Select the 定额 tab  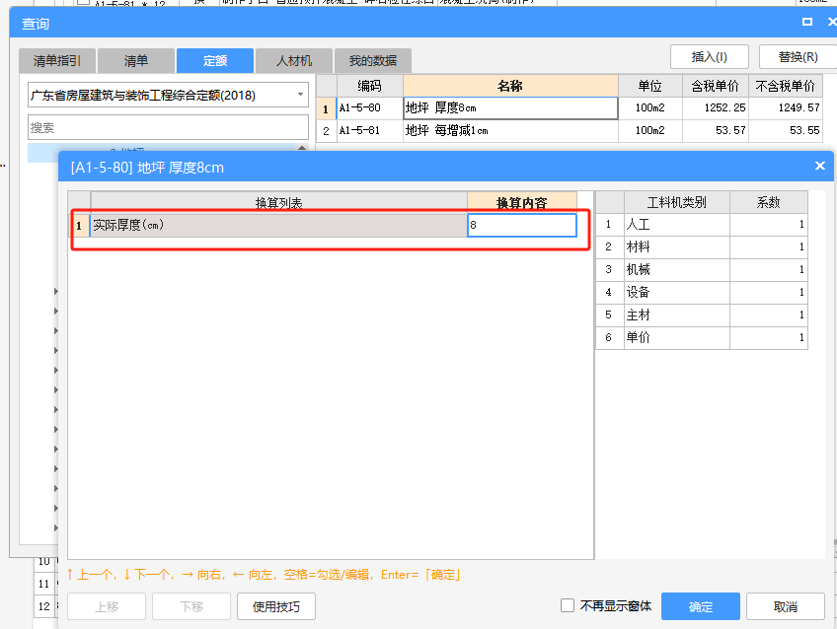coord(215,61)
